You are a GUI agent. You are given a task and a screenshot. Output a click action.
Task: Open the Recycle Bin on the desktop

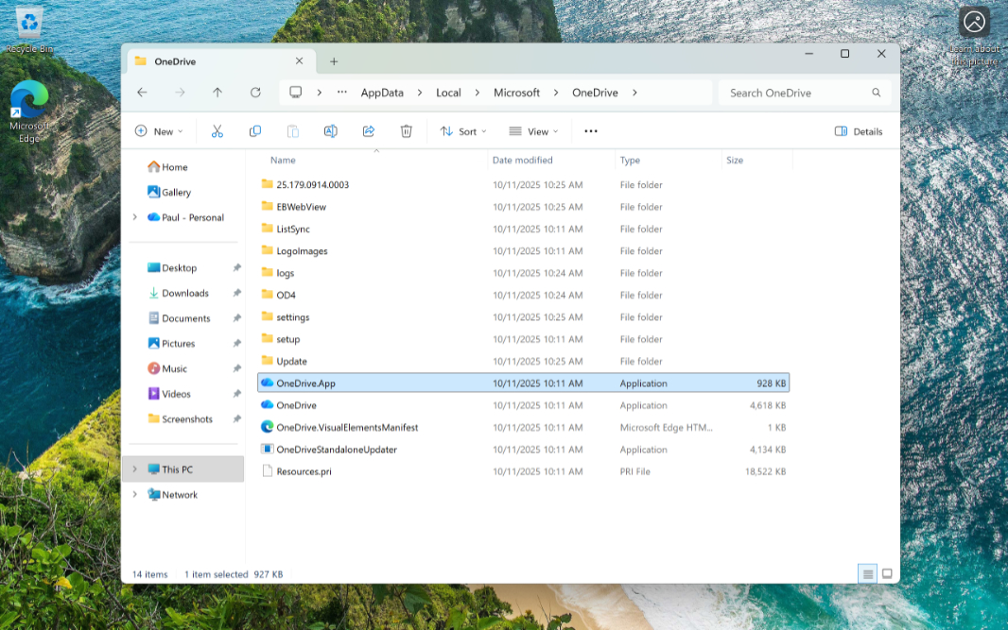[29, 21]
